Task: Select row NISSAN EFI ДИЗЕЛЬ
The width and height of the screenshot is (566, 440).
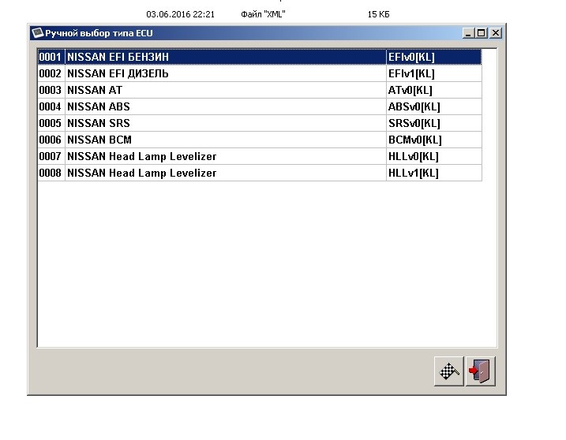Action: click(260, 73)
